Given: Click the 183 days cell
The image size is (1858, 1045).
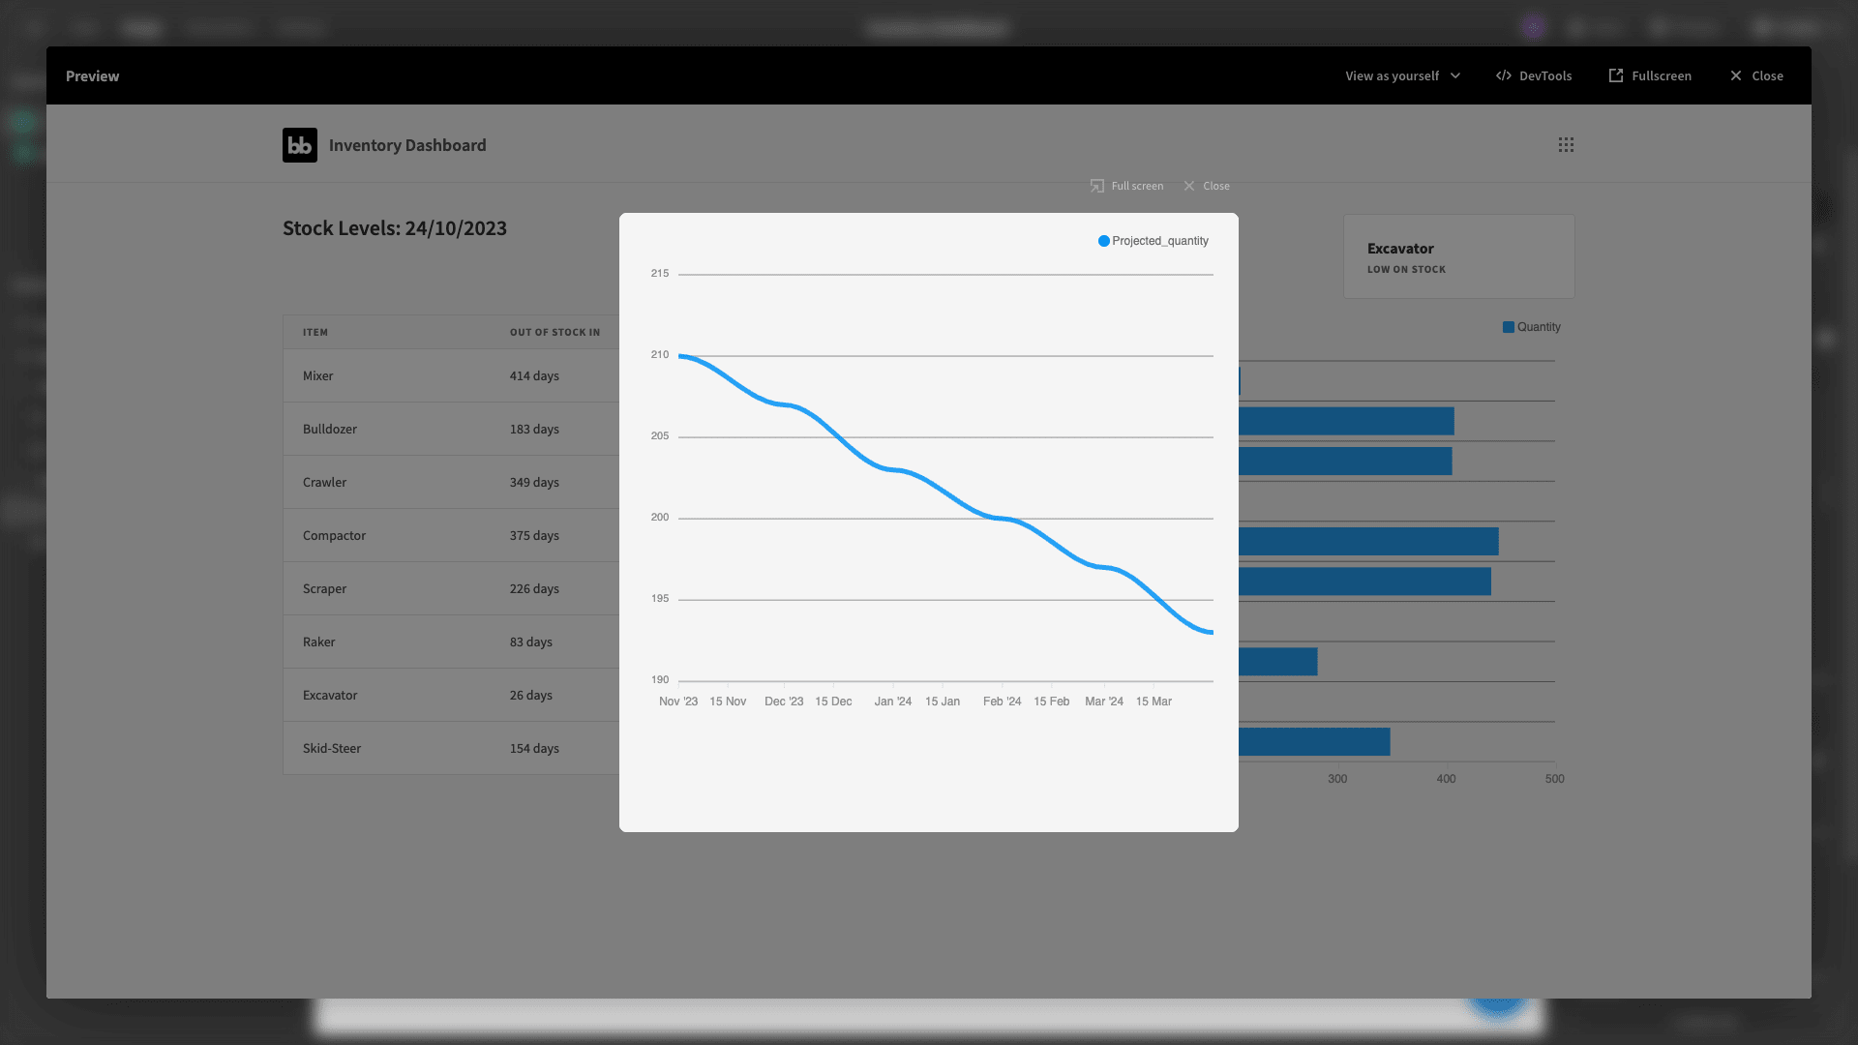Looking at the screenshot, I should [x=534, y=429].
